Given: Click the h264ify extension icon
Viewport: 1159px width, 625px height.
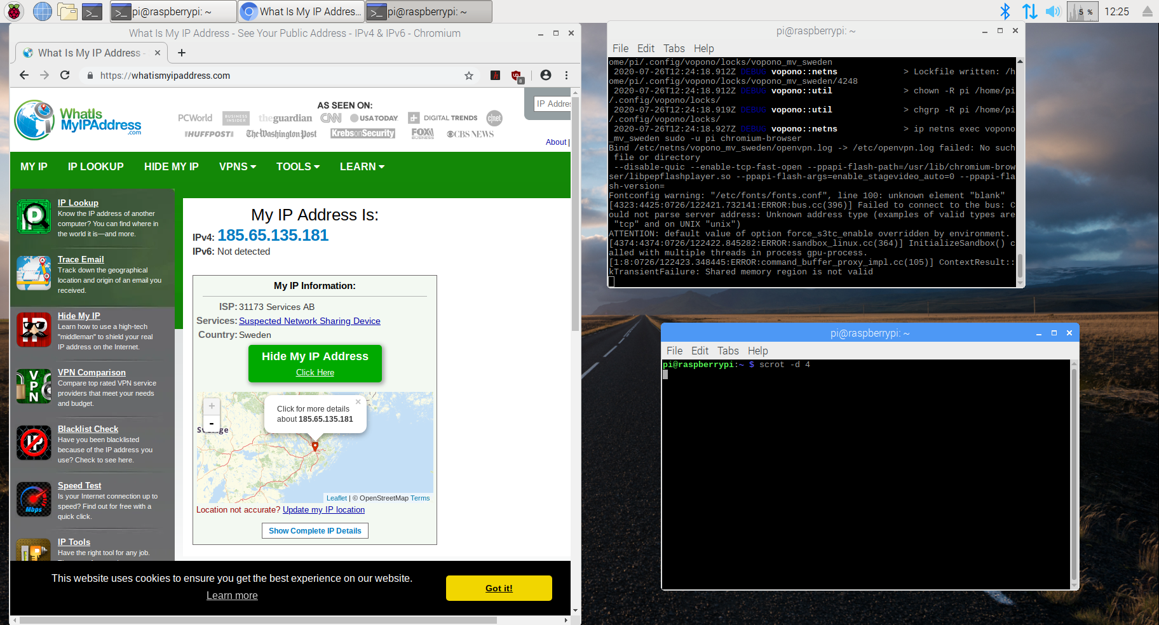Looking at the screenshot, I should click(495, 75).
